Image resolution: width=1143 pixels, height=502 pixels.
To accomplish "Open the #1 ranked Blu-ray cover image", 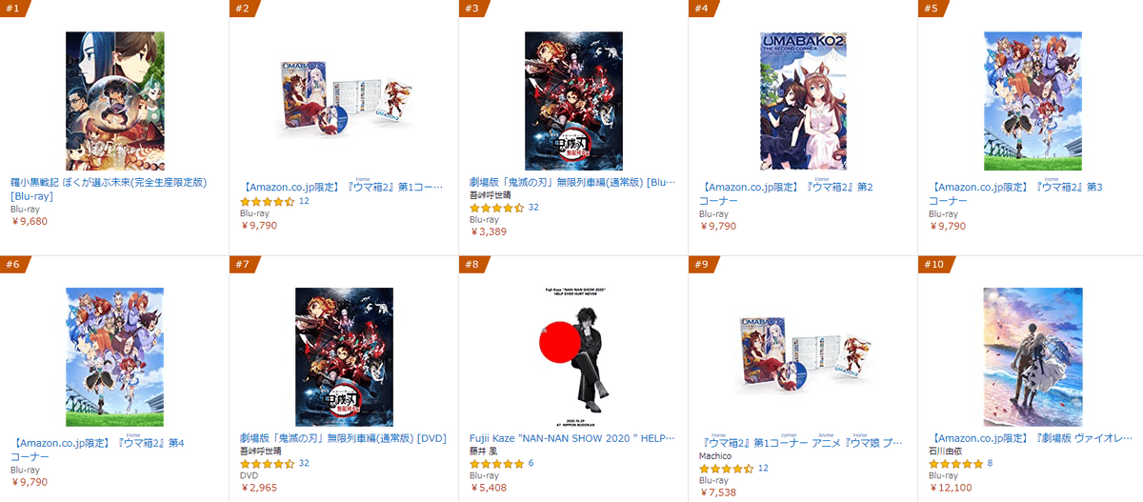I will click(114, 101).
